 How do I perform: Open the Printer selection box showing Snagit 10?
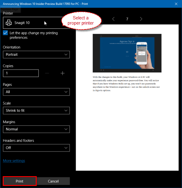36,23
